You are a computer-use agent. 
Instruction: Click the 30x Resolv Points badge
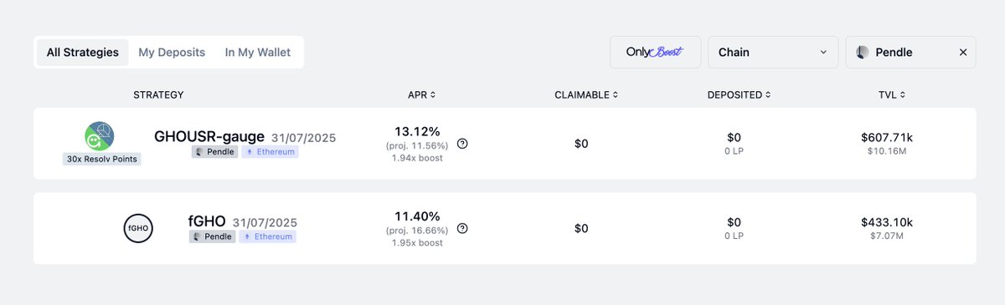pos(102,159)
